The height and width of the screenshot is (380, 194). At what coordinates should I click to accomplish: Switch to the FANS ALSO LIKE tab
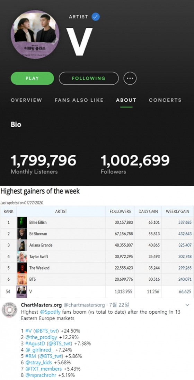(79, 100)
